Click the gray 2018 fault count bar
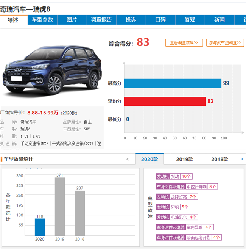The height and width of the screenshot is (249, 246). pos(80,213)
